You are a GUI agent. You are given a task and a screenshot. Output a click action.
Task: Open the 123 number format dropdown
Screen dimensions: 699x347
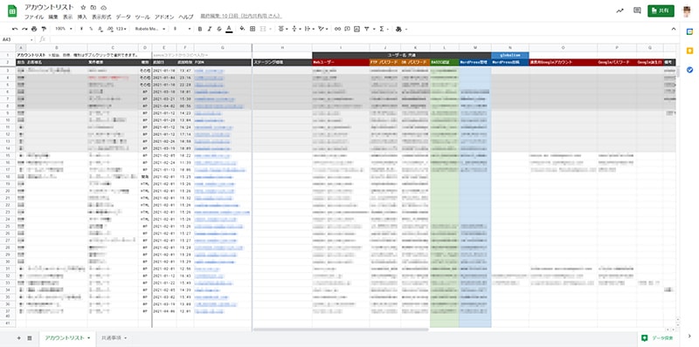coord(121,29)
